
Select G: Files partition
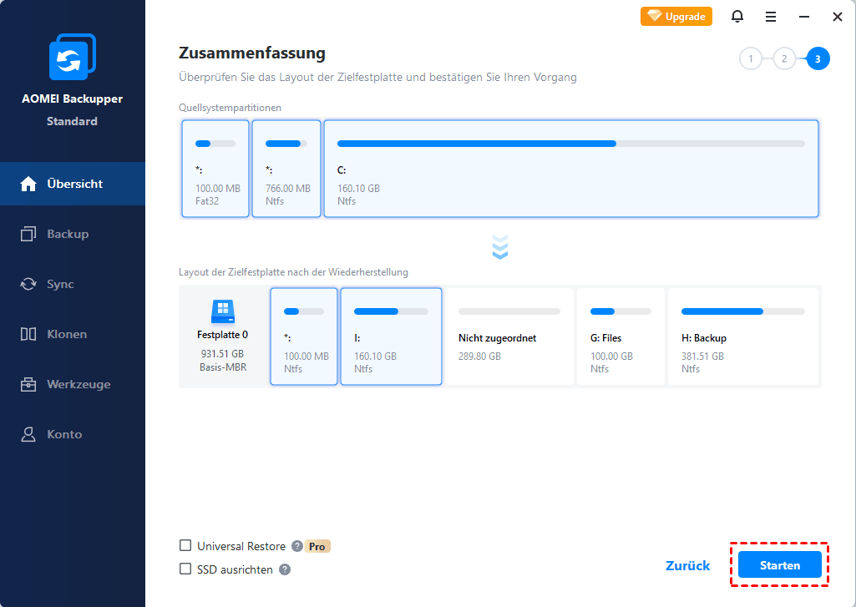coord(620,336)
